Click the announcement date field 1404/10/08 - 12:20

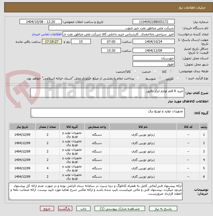41,22
